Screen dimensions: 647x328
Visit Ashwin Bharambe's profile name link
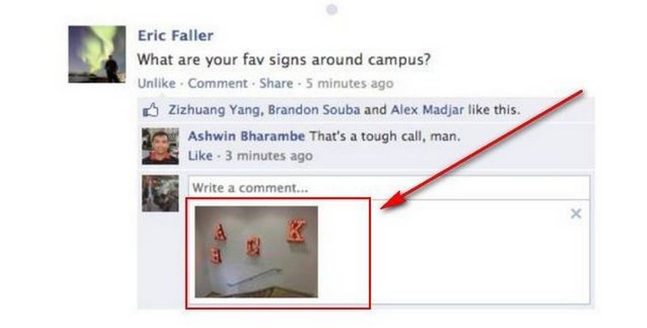(246, 137)
